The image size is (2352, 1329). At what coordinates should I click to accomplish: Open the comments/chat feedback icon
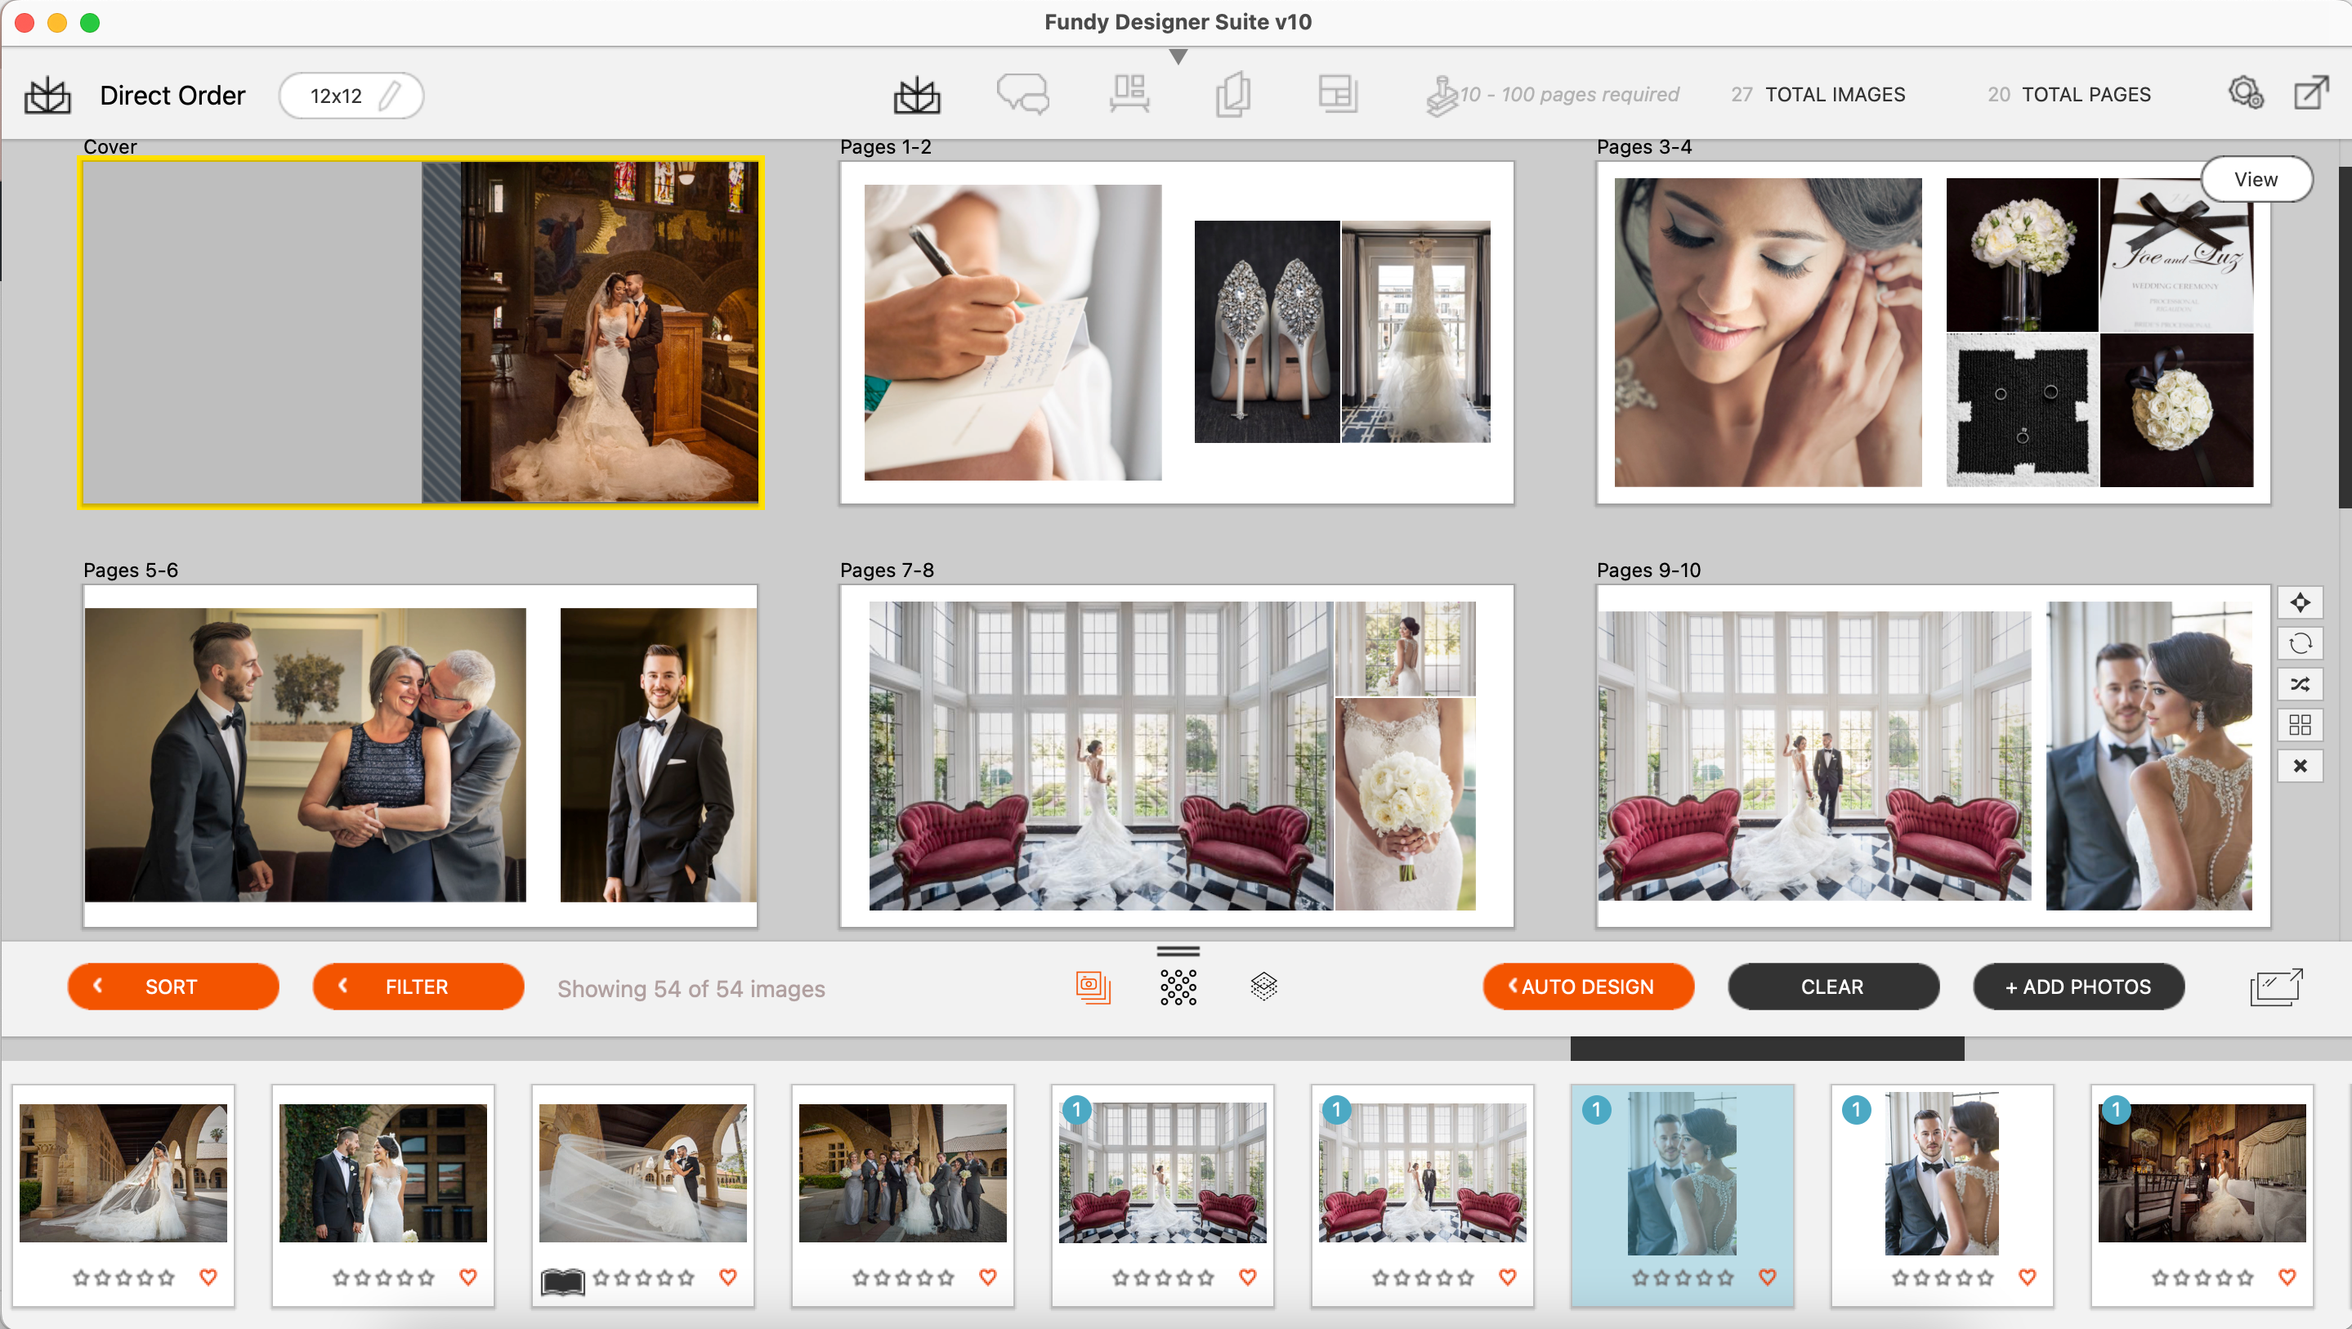[x=1022, y=93]
